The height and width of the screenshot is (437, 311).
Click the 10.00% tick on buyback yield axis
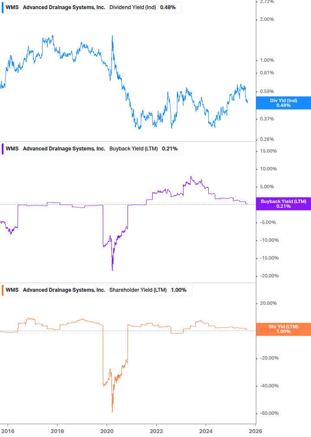tap(268, 169)
